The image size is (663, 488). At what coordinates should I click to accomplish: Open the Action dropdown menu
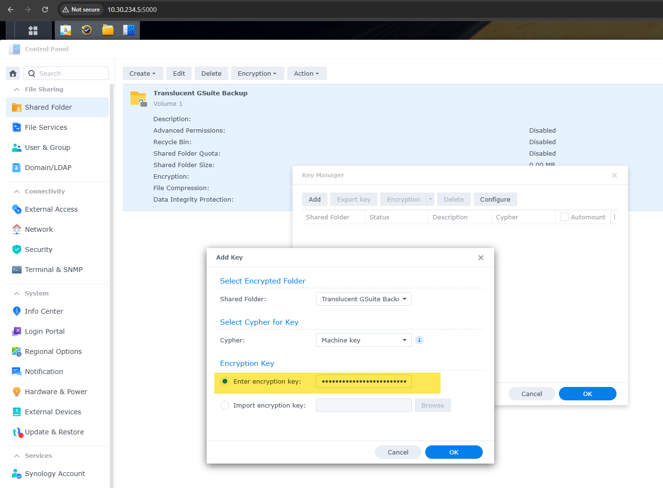click(x=307, y=73)
